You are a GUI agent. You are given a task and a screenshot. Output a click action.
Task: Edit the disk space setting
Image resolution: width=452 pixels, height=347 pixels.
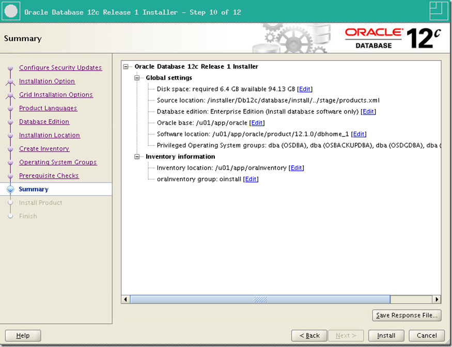click(305, 89)
